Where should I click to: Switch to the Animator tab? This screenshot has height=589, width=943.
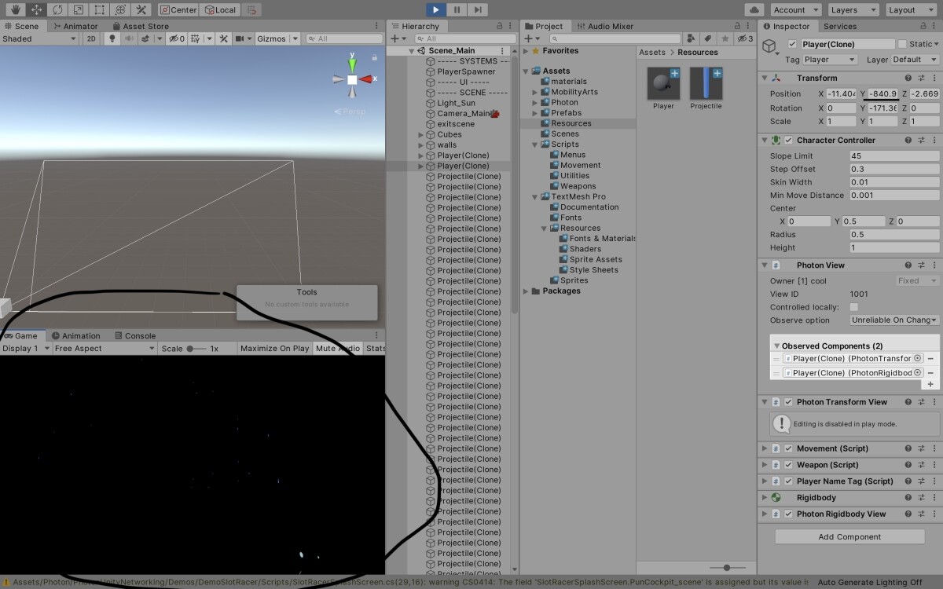75,26
